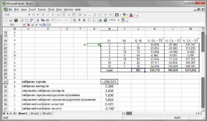Click the Sort Descending icon
207x121 pixels.
94,20
